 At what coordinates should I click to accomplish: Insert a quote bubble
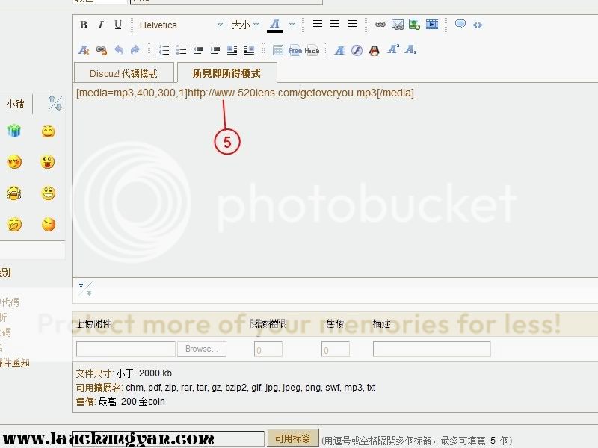[460, 25]
